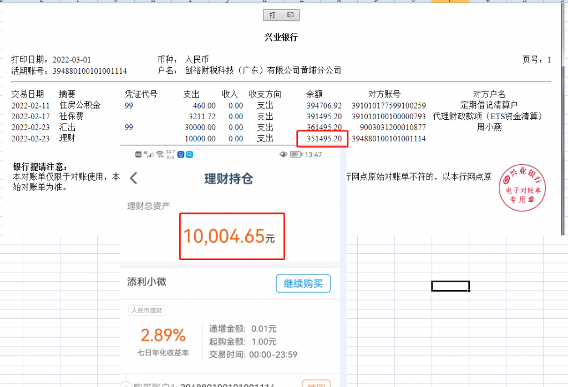Click the expense amount 10000.00
This screenshot has height=387, width=568.
(200, 139)
